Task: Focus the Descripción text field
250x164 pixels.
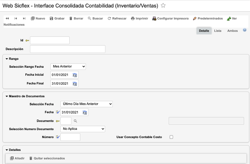Action: [x=67, y=49]
